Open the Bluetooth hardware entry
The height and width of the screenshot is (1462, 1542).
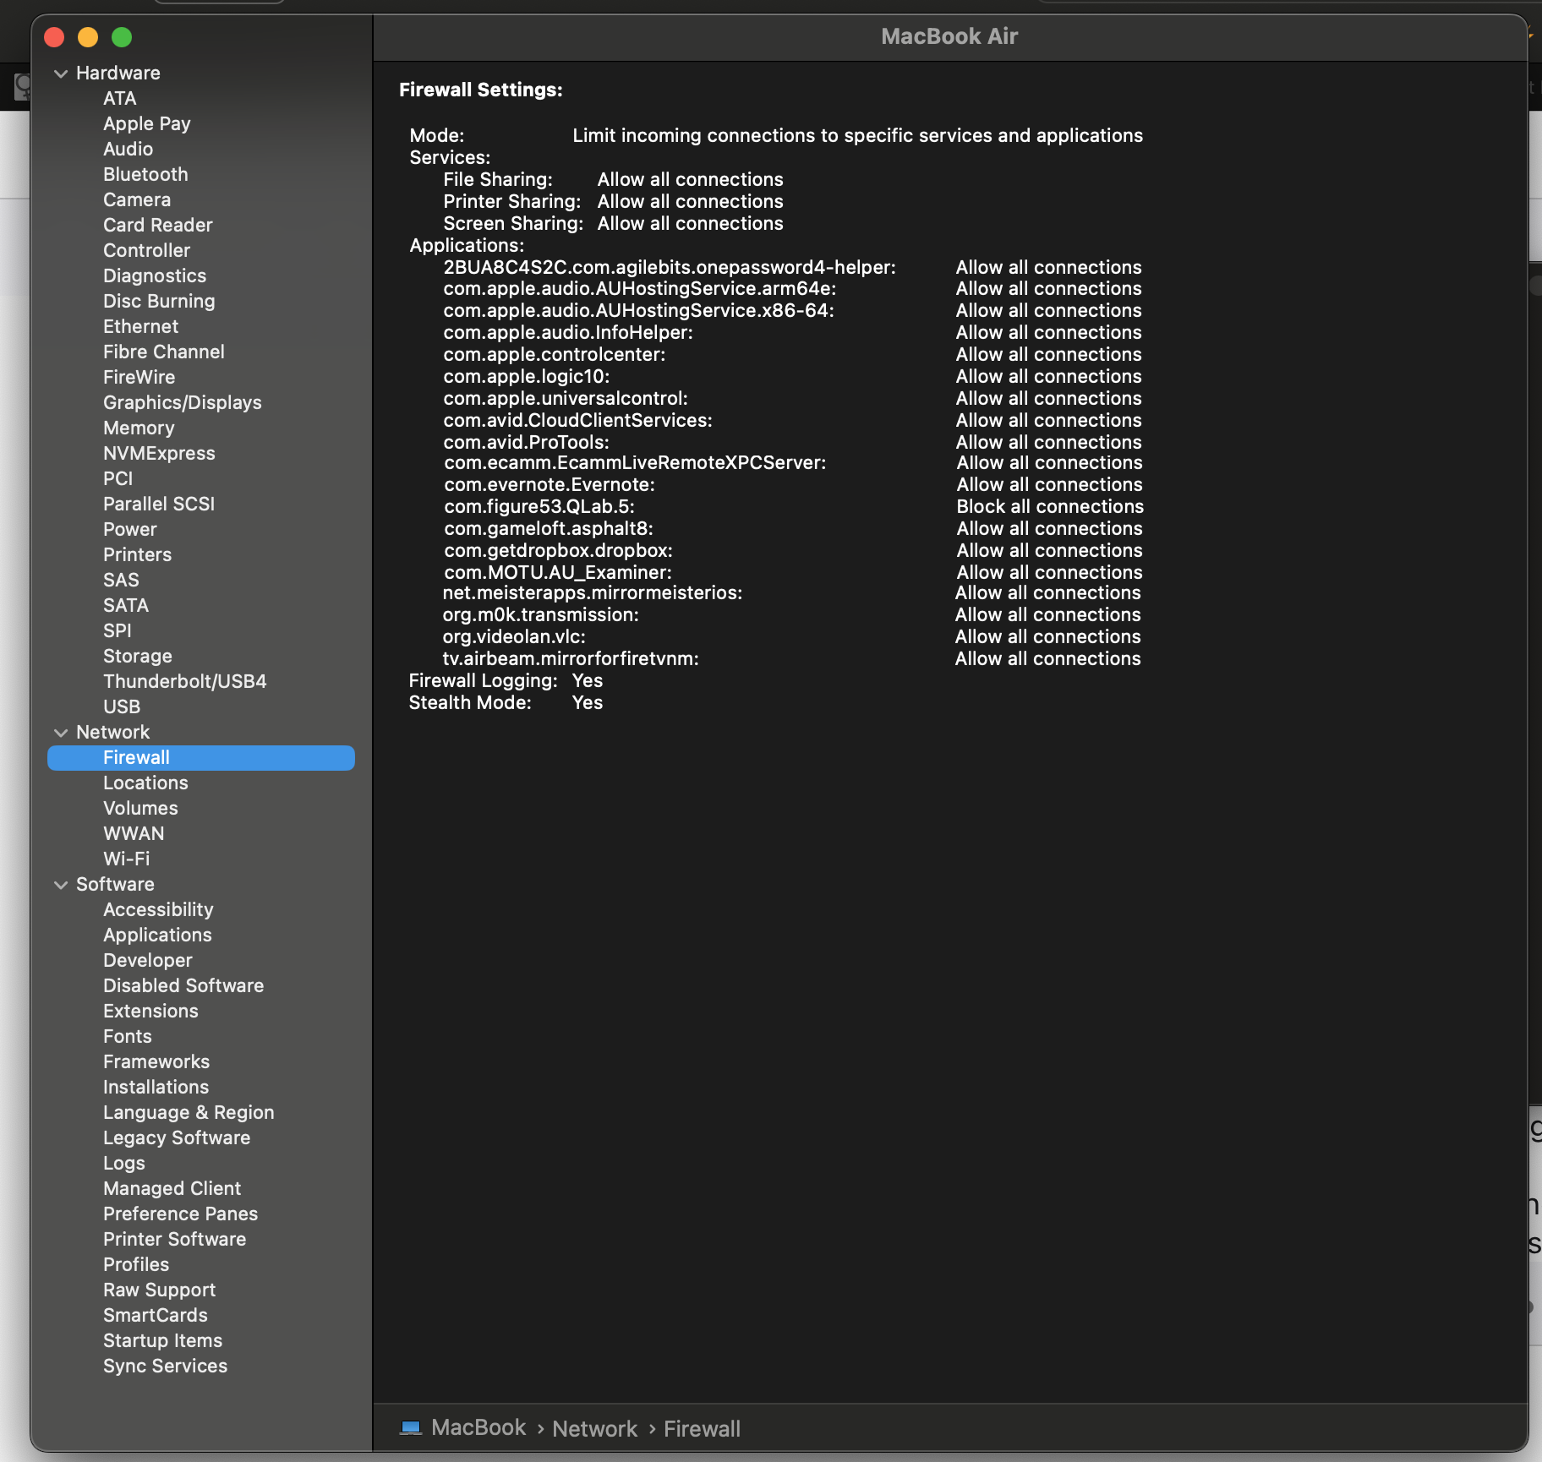(x=145, y=174)
